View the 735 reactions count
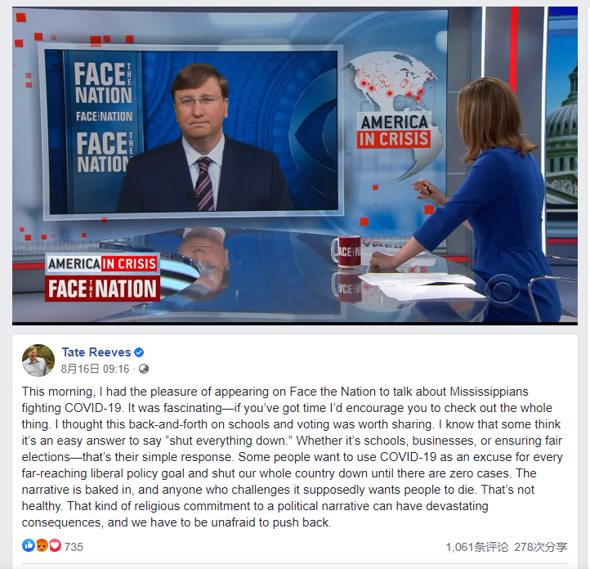 click(74, 546)
